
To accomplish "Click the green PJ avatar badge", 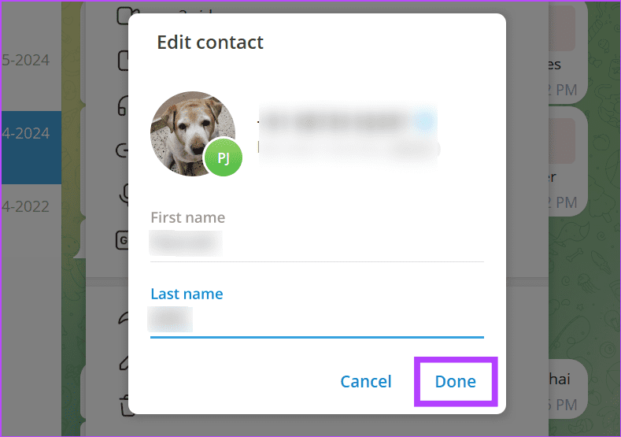I will click(223, 158).
